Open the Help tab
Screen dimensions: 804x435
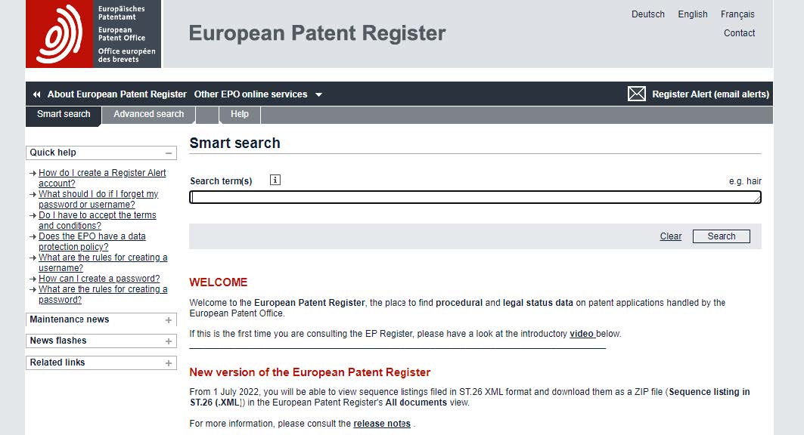point(239,114)
